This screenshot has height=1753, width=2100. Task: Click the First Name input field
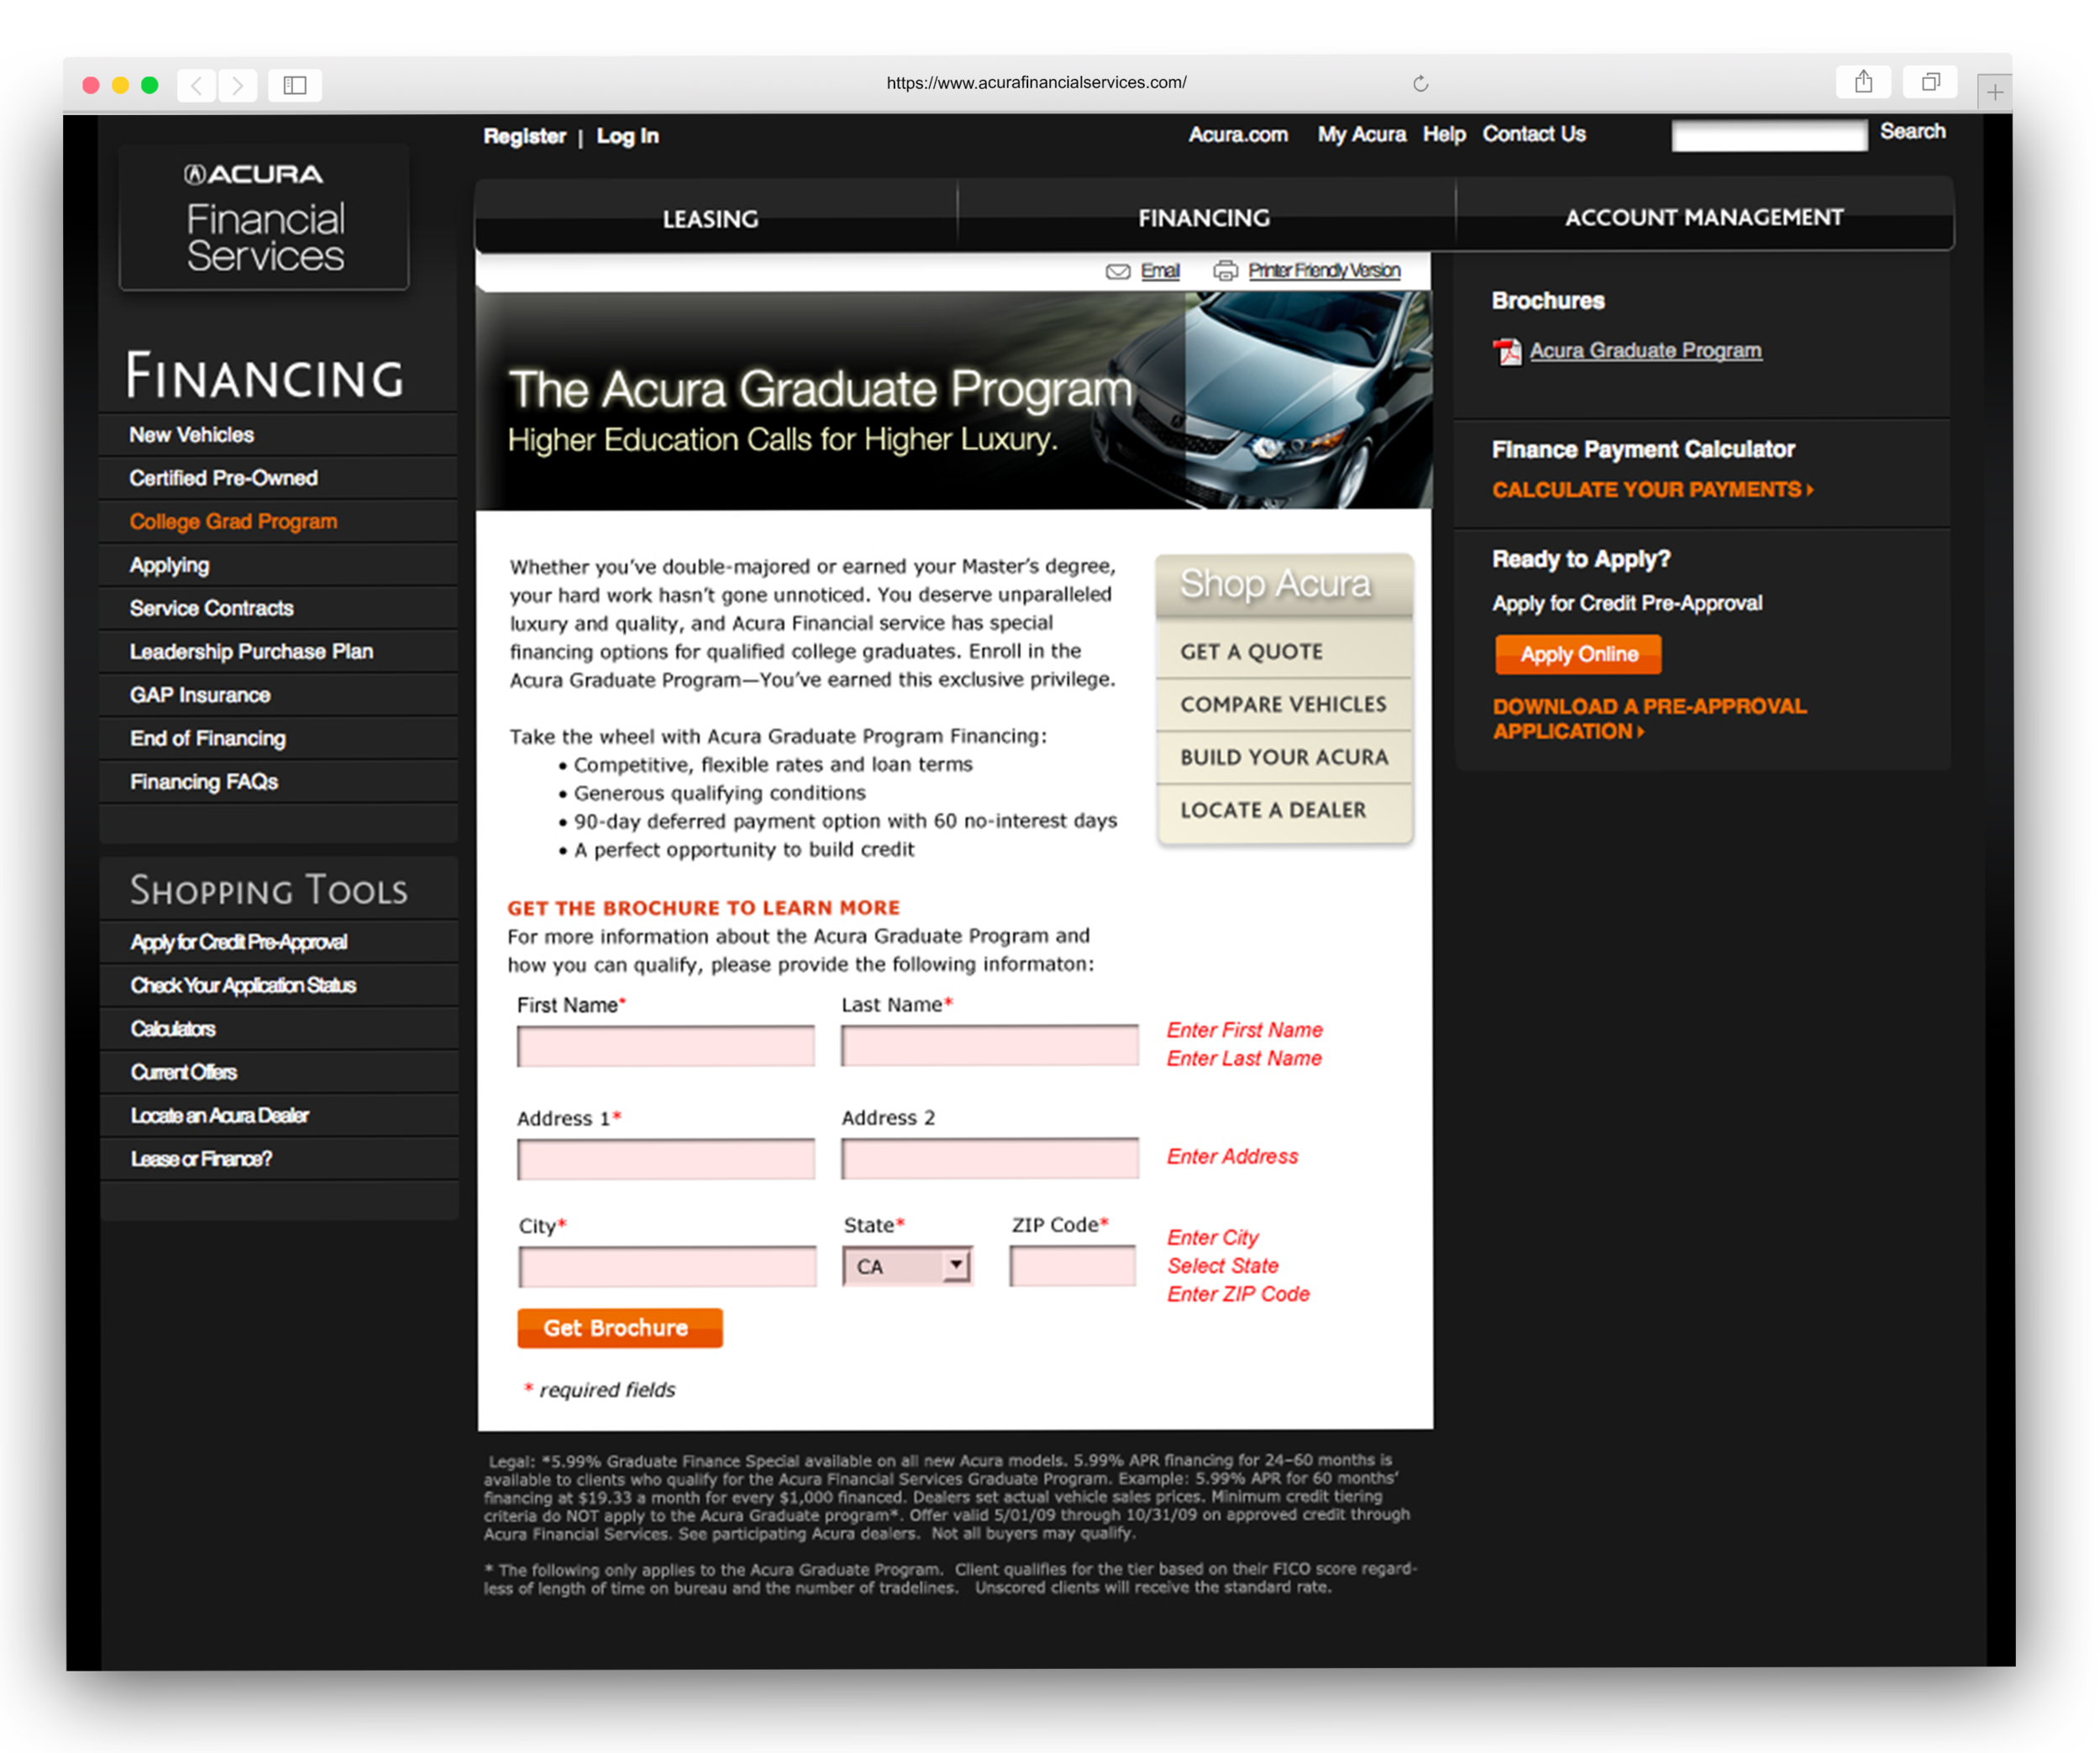[x=666, y=1047]
